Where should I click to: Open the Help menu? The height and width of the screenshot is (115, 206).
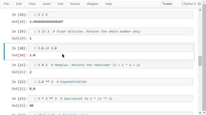[108, 4]
